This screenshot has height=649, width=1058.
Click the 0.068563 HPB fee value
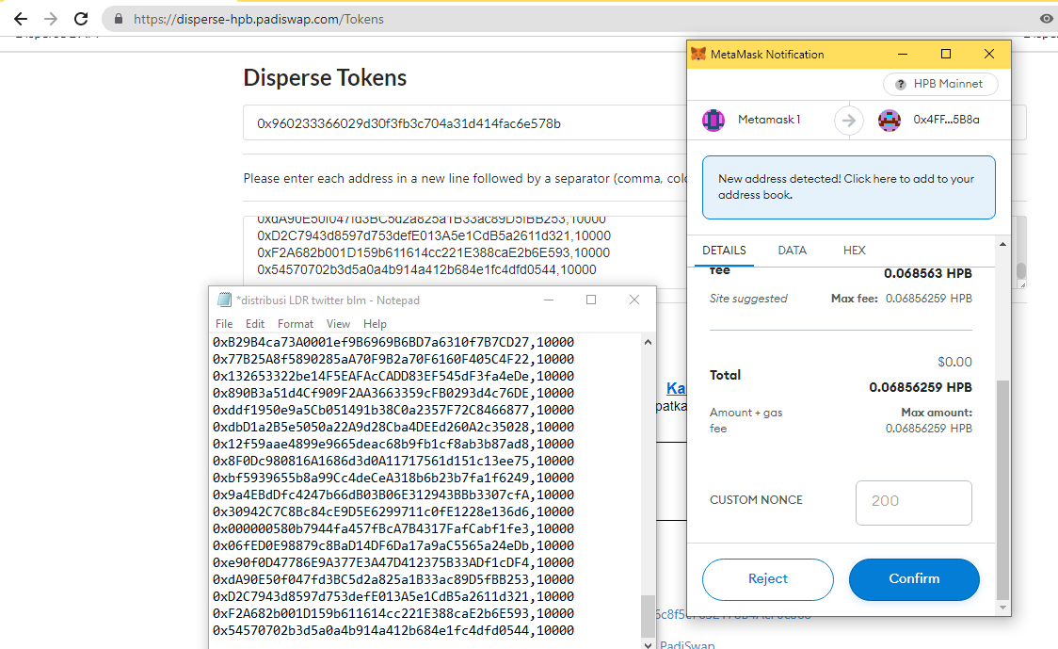coord(928,273)
